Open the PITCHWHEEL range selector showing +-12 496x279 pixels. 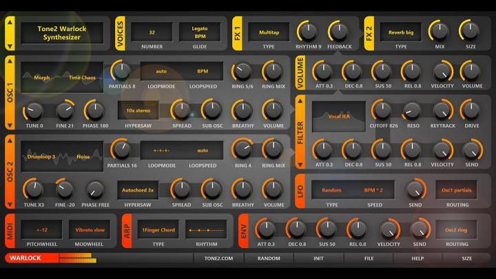[41, 230]
